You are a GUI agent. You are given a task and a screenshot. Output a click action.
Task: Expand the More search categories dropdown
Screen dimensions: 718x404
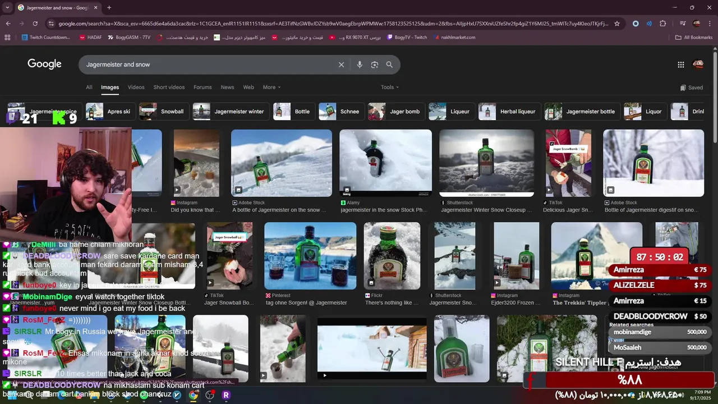tap(271, 88)
